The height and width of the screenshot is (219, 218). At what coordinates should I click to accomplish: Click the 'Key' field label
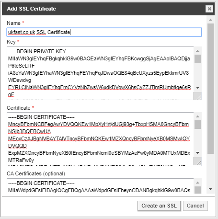click(x=11, y=42)
